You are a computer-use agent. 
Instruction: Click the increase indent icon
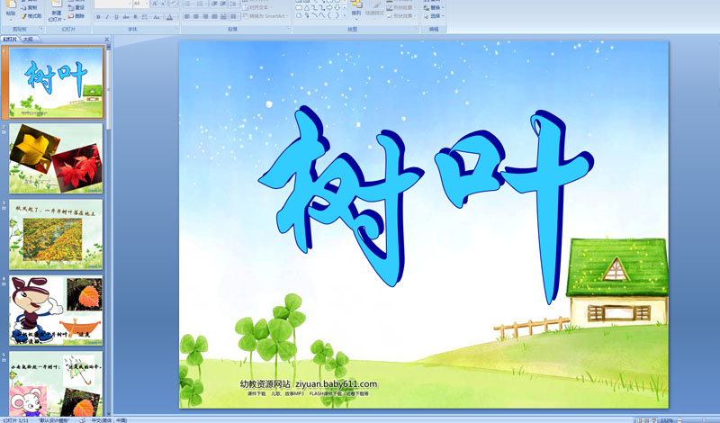click(x=223, y=4)
